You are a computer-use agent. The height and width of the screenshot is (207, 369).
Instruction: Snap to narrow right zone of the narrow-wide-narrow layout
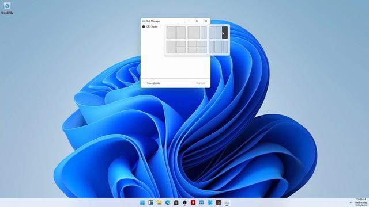[x=225, y=47]
